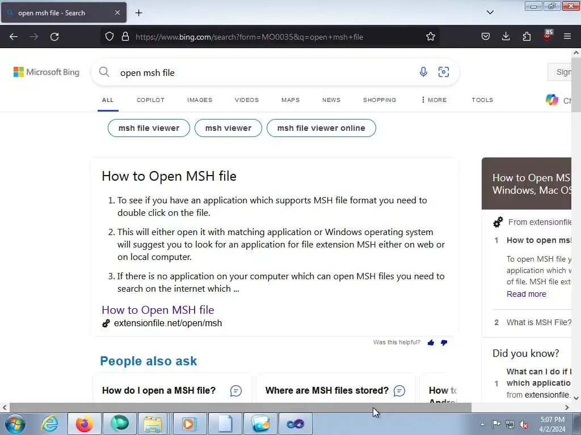Open the network status tray icon

coord(510,425)
